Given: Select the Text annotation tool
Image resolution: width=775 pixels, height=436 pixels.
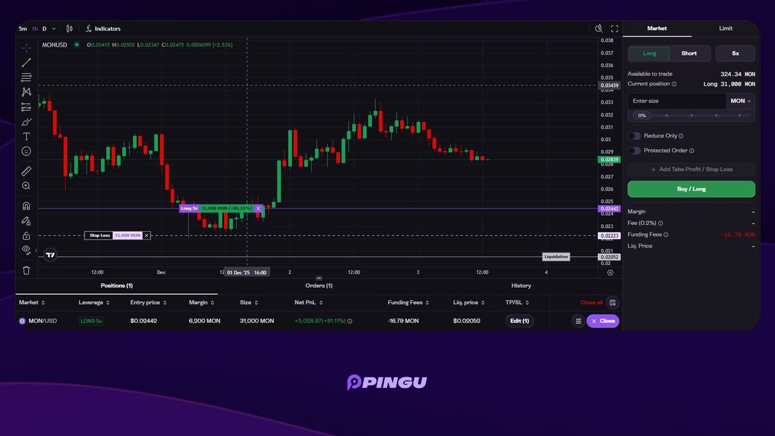Looking at the screenshot, I should click(x=26, y=136).
